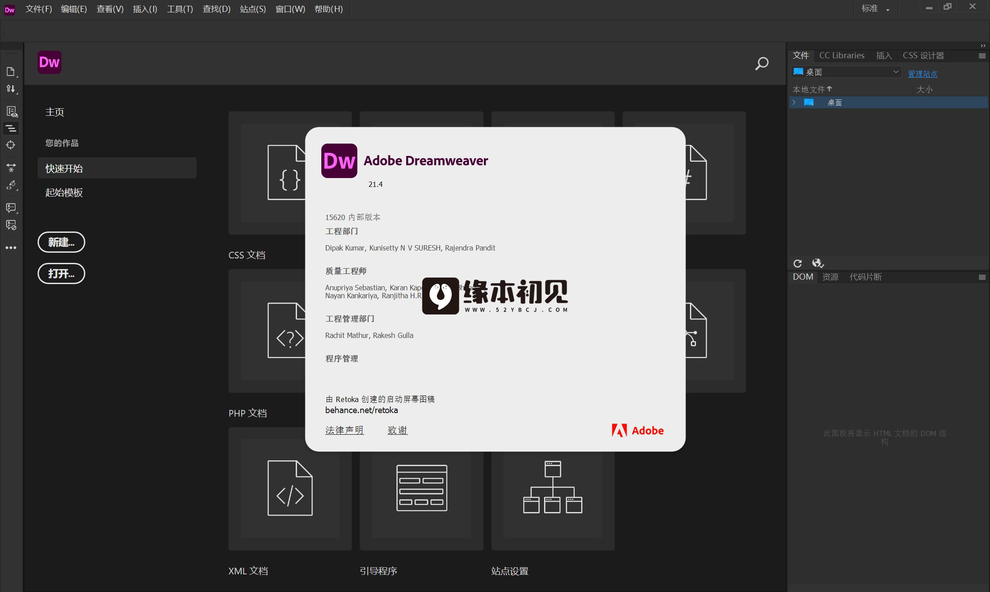Open the 站点(S) menu
Image resolution: width=990 pixels, height=592 pixels.
(253, 9)
